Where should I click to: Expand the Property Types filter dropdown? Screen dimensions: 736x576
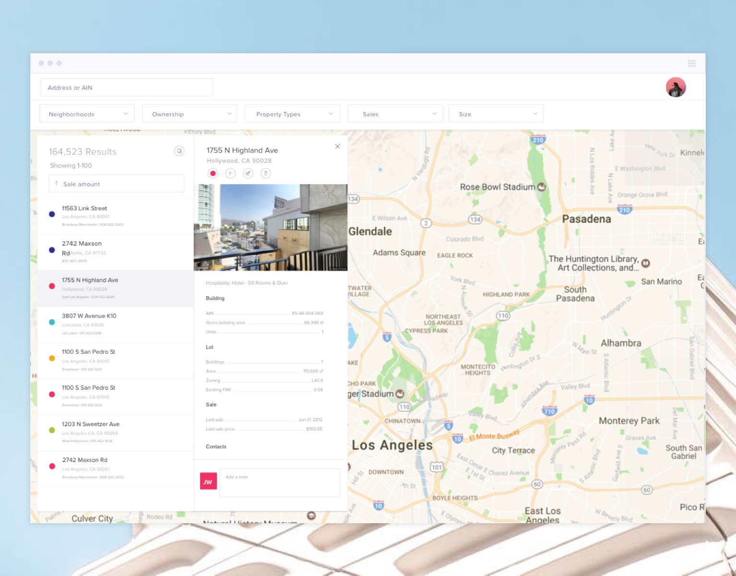pyautogui.click(x=292, y=114)
